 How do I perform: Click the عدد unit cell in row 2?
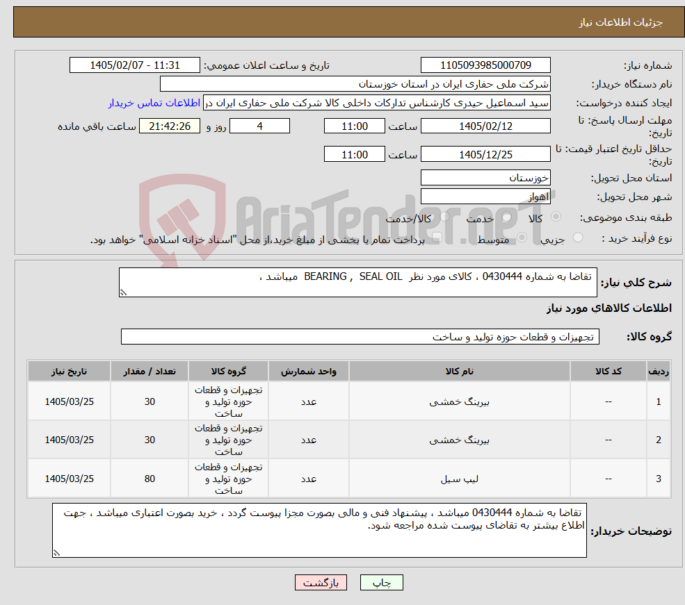(309, 440)
